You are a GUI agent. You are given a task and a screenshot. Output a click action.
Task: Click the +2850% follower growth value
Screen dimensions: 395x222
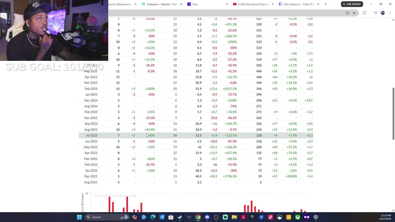click(x=291, y=176)
